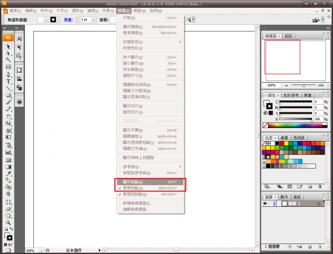Image resolution: width=333 pixels, height=254 pixels.
Task: Open the Character panel icon (A)
Action: click(x=19, y=39)
